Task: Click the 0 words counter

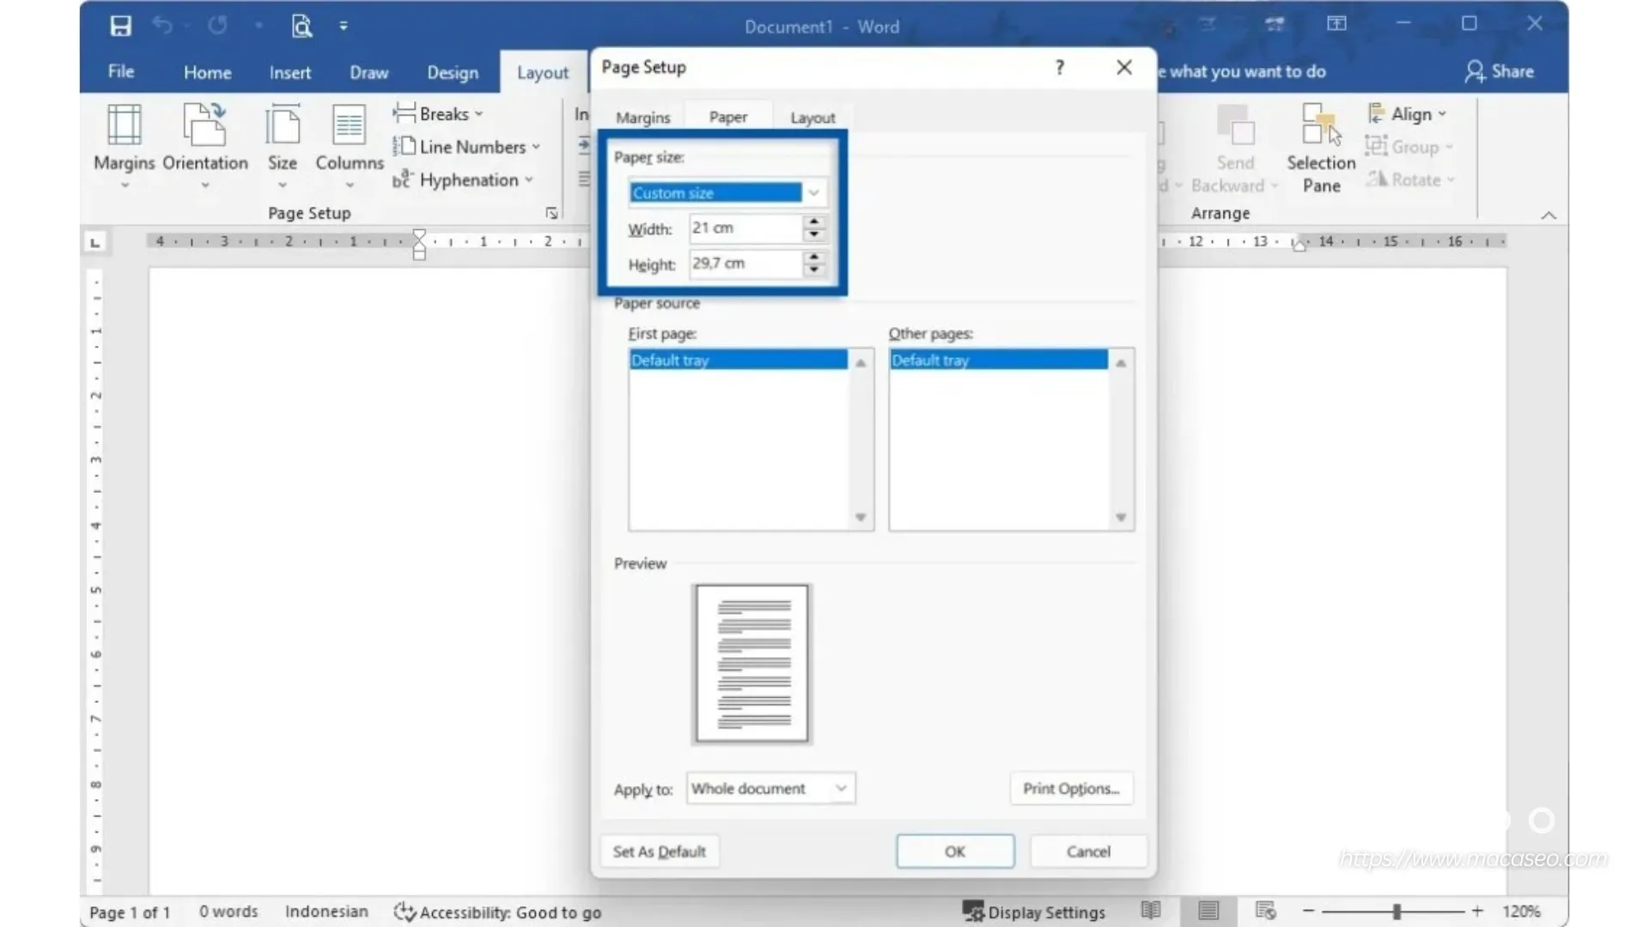Action: pos(228,912)
